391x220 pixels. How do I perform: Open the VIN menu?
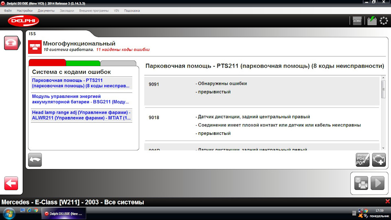tap(116, 11)
